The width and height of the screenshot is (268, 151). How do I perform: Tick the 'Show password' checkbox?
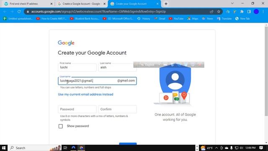(60, 126)
